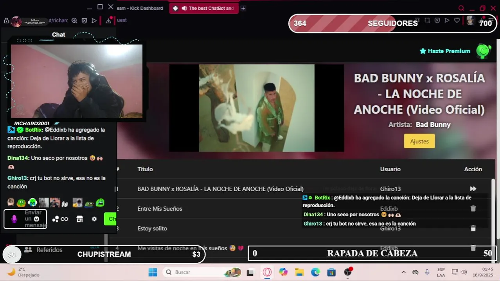Open the OBS Studio taskbar icon
The height and width of the screenshot is (281, 500).
pyautogui.click(x=348, y=272)
